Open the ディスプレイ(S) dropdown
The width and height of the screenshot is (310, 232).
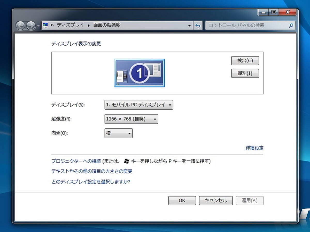pos(139,105)
